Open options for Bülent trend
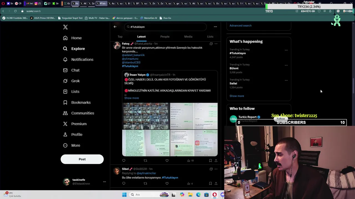The image size is (355, 199). [x=286, y=65]
